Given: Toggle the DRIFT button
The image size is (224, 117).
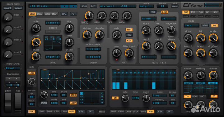Looking at the screenshot, I should [x=31, y=111].
